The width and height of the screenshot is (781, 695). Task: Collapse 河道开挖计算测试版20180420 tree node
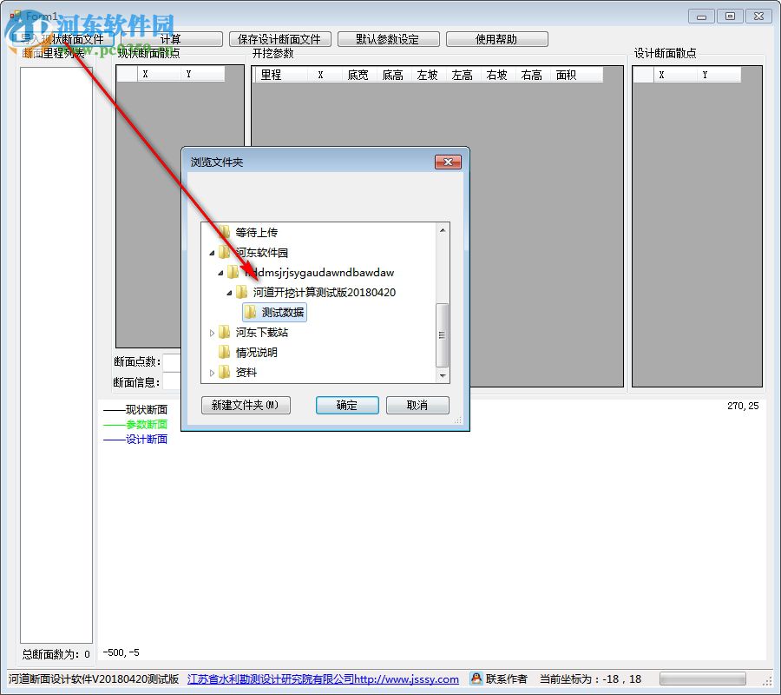229,293
